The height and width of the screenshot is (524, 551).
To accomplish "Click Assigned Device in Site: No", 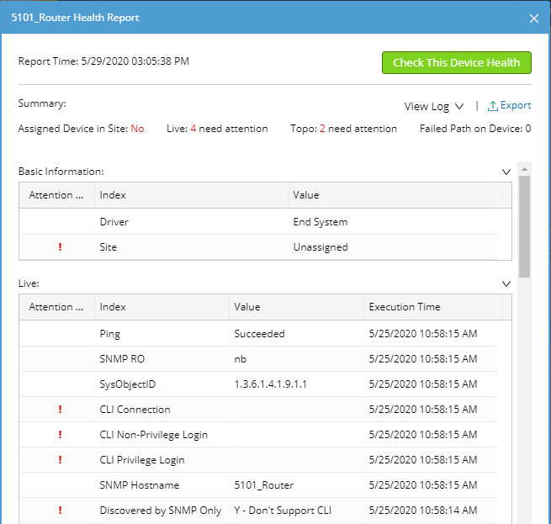I will [81, 129].
